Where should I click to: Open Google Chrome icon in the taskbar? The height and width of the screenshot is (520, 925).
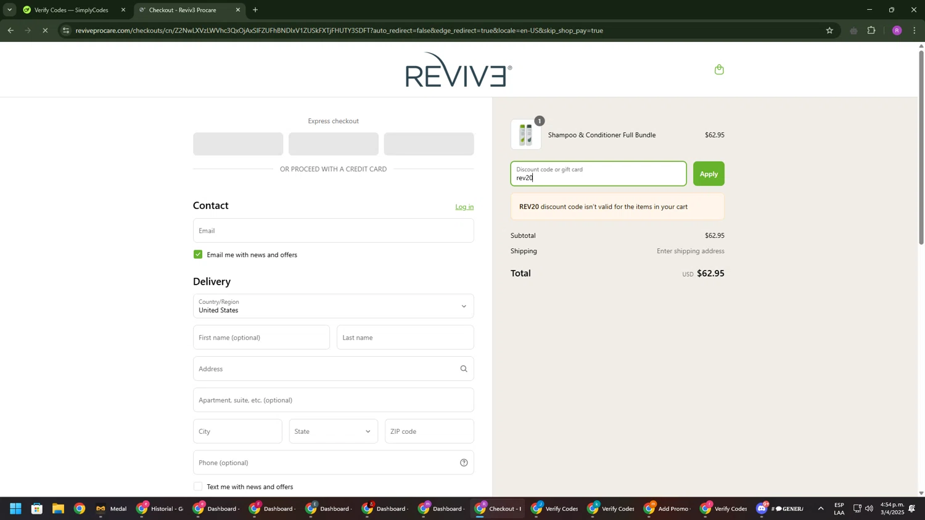click(80, 509)
